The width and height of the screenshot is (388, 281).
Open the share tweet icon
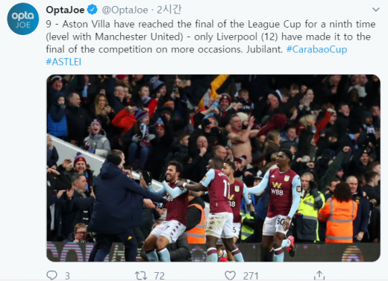pyautogui.click(x=319, y=275)
